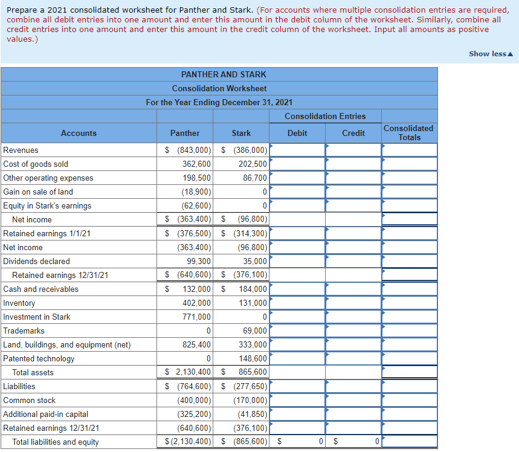The width and height of the screenshot is (519, 452).
Task: Click the marker on Common stock credit cell
Action: (328, 396)
